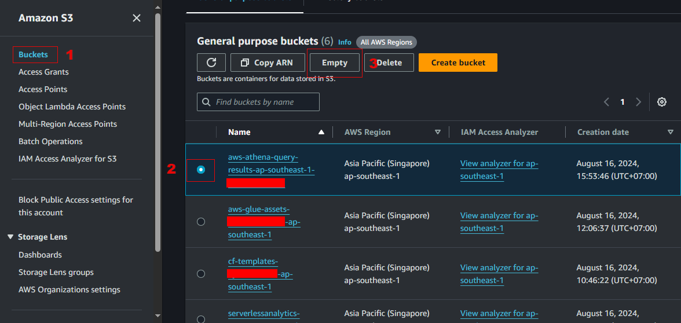Click the IAM Access Analyzer column header
Image resolution: width=681 pixels, height=323 pixels.
tap(499, 132)
